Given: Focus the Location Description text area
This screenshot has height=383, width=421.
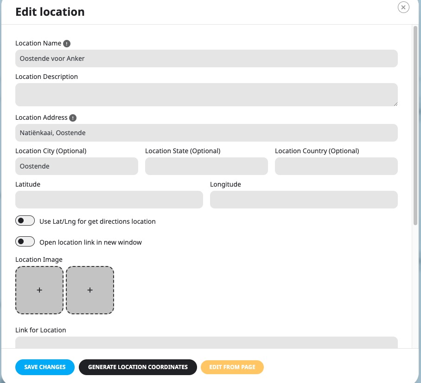Looking at the screenshot, I should (206, 95).
